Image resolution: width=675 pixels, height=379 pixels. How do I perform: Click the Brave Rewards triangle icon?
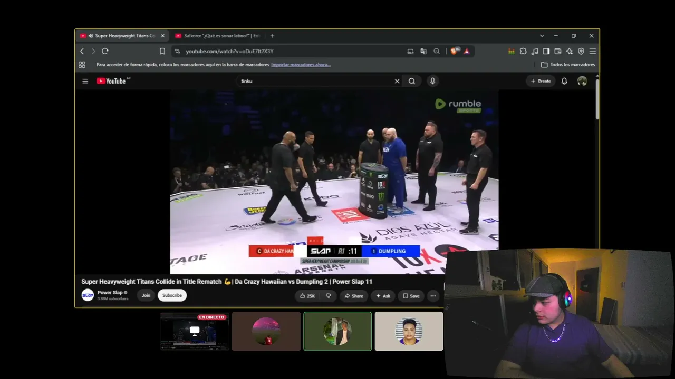(x=467, y=51)
